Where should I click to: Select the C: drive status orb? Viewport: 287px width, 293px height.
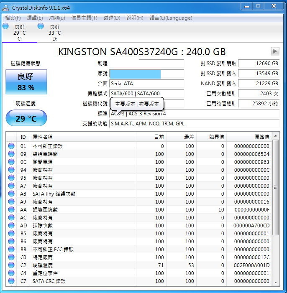[x=5, y=26]
